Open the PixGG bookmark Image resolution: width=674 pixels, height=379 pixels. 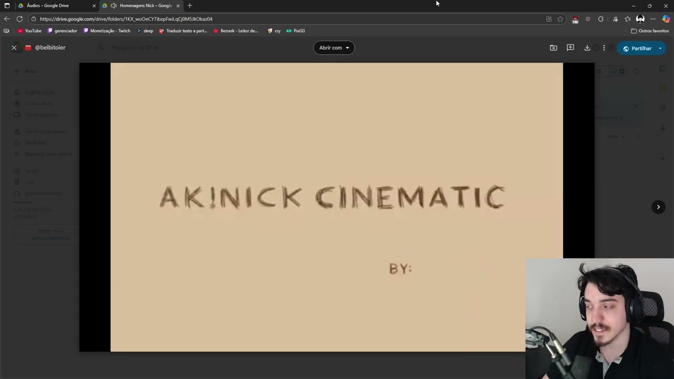(x=295, y=31)
